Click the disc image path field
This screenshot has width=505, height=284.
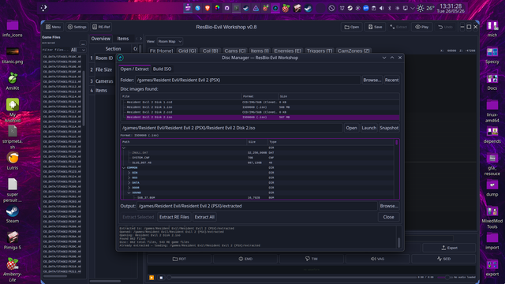click(231, 128)
